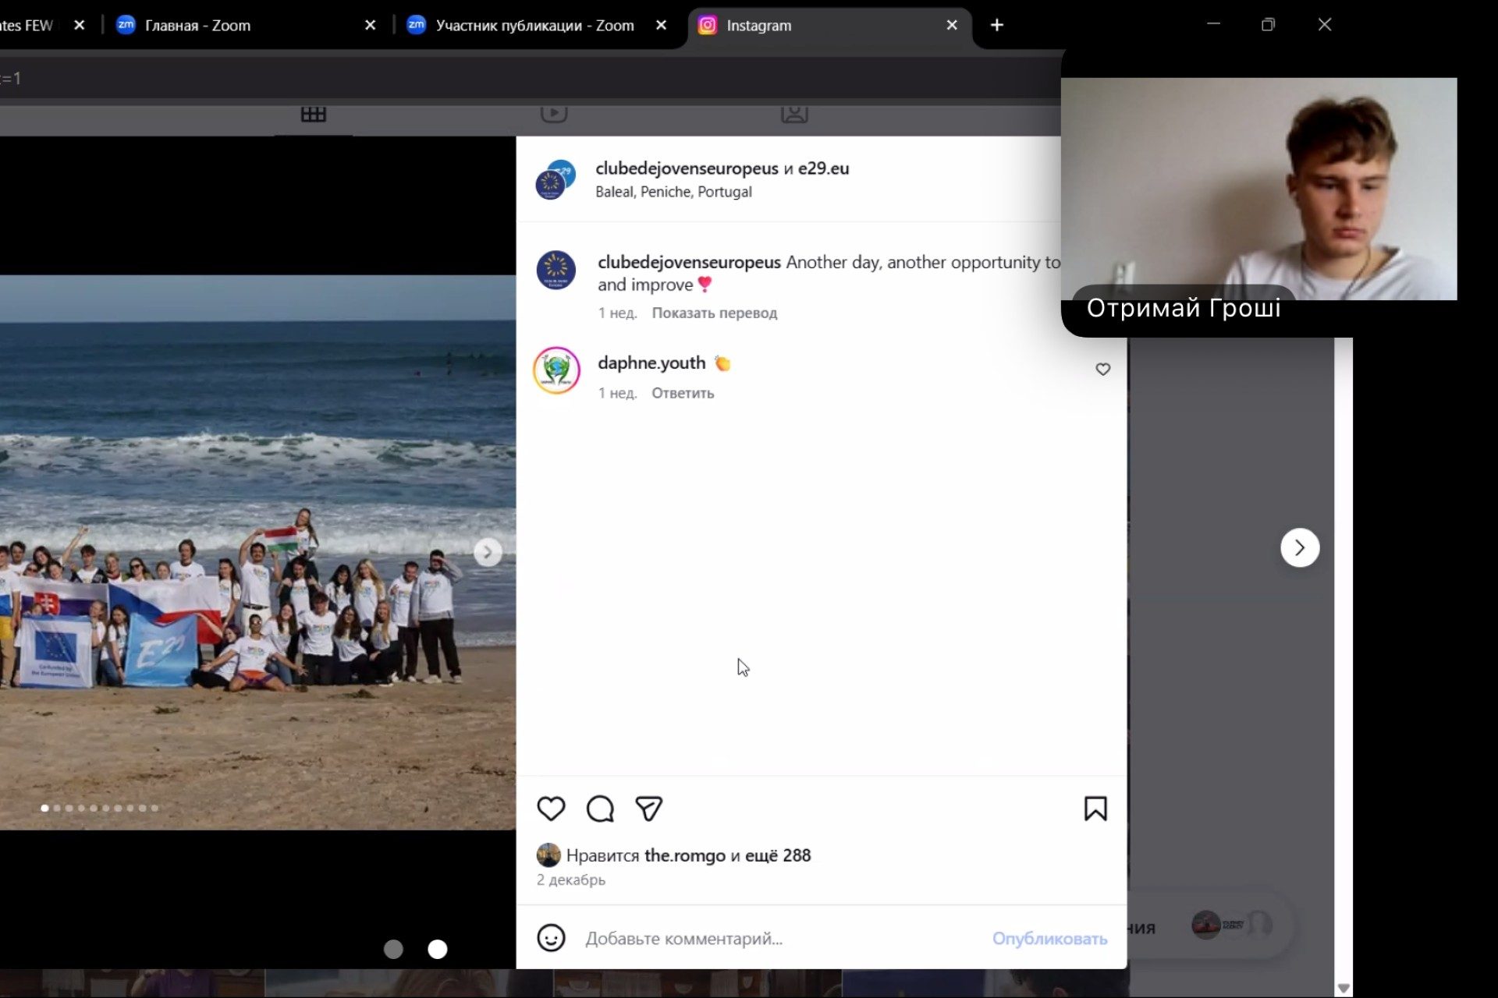
Task: Advance to next post arrow
Action: (x=1299, y=548)
